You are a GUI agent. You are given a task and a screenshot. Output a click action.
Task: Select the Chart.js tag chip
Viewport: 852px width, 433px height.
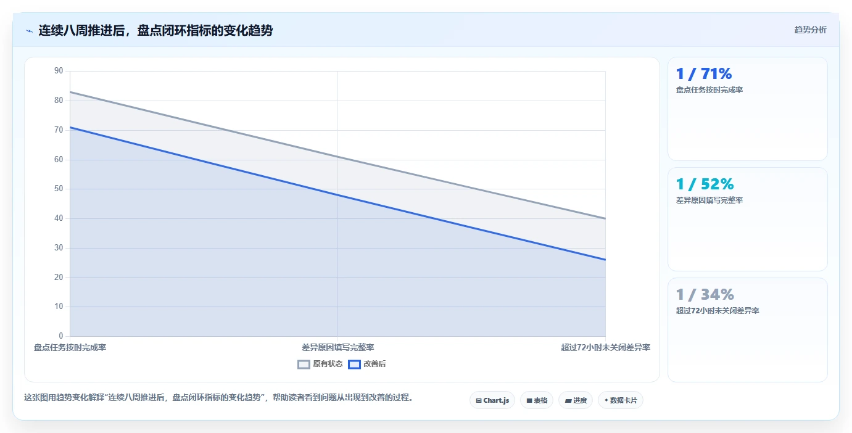(x=492, y=400)
